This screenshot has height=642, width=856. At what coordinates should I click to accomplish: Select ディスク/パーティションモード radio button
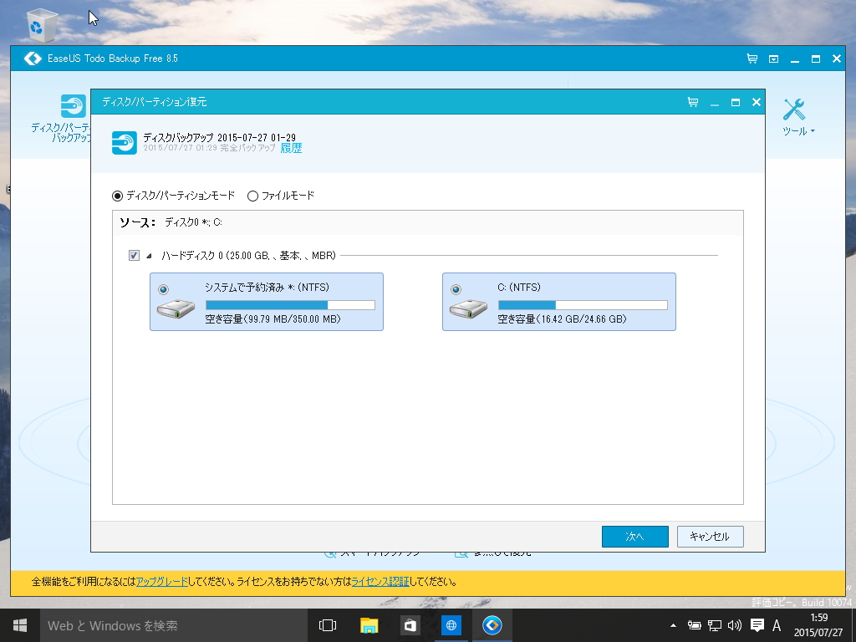(117, 196)
